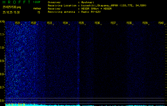Click time marker 1535
The image size is (167, 106).
81,23
